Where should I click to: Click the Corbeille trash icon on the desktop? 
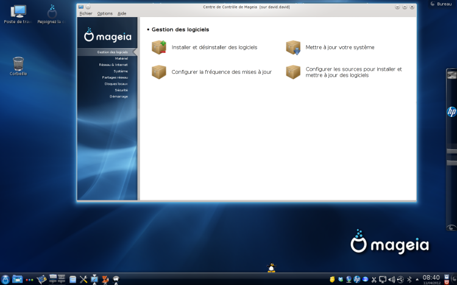[18, 66]
